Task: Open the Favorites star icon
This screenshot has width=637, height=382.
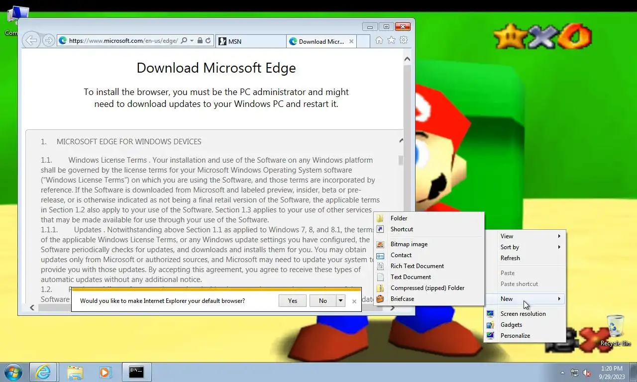Action: tap(392, 40)
